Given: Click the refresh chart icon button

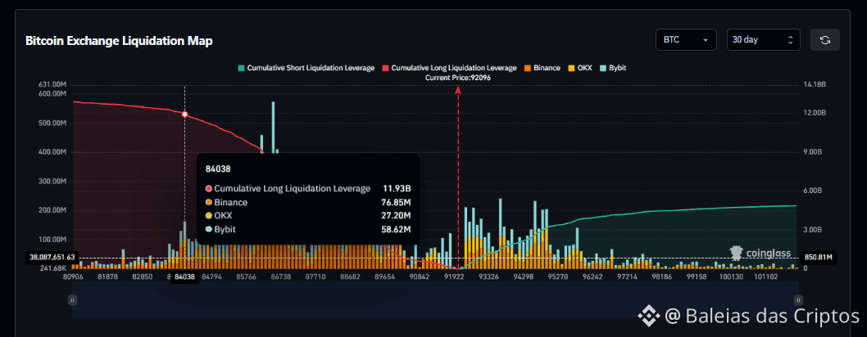Looking at the screenshot, I should (x=824, y=39).
